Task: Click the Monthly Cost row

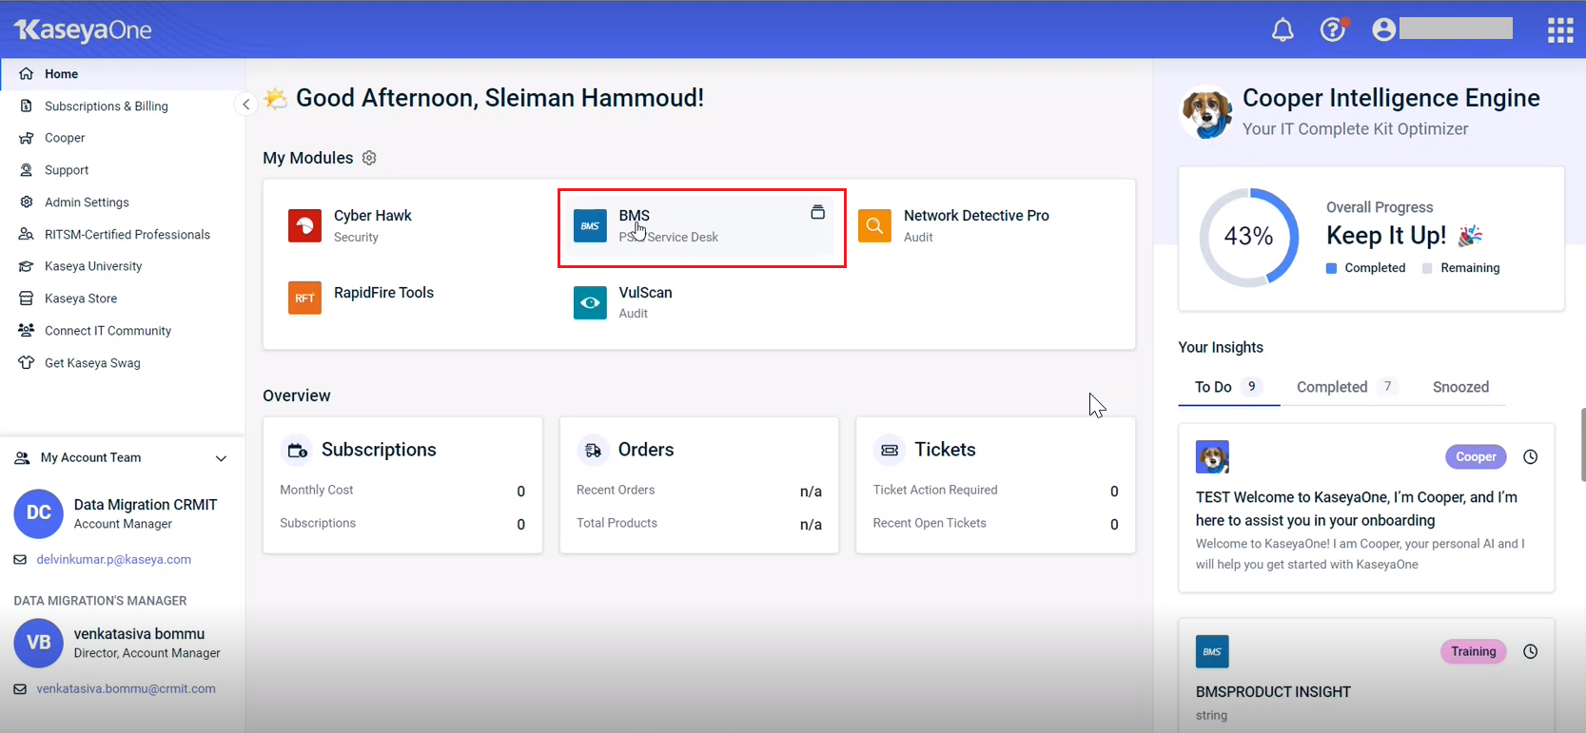Action: point(402,491)
